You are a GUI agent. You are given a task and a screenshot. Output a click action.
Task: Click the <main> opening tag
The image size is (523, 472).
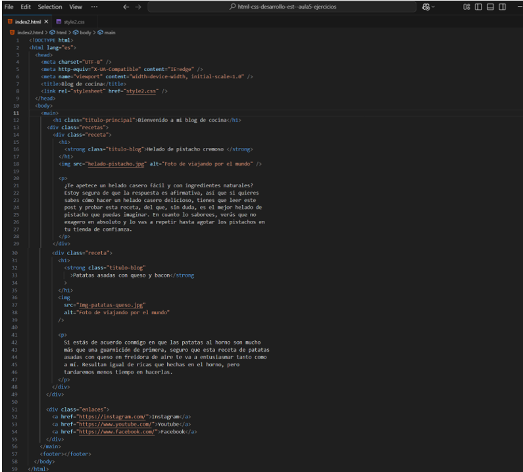(50, 113)
